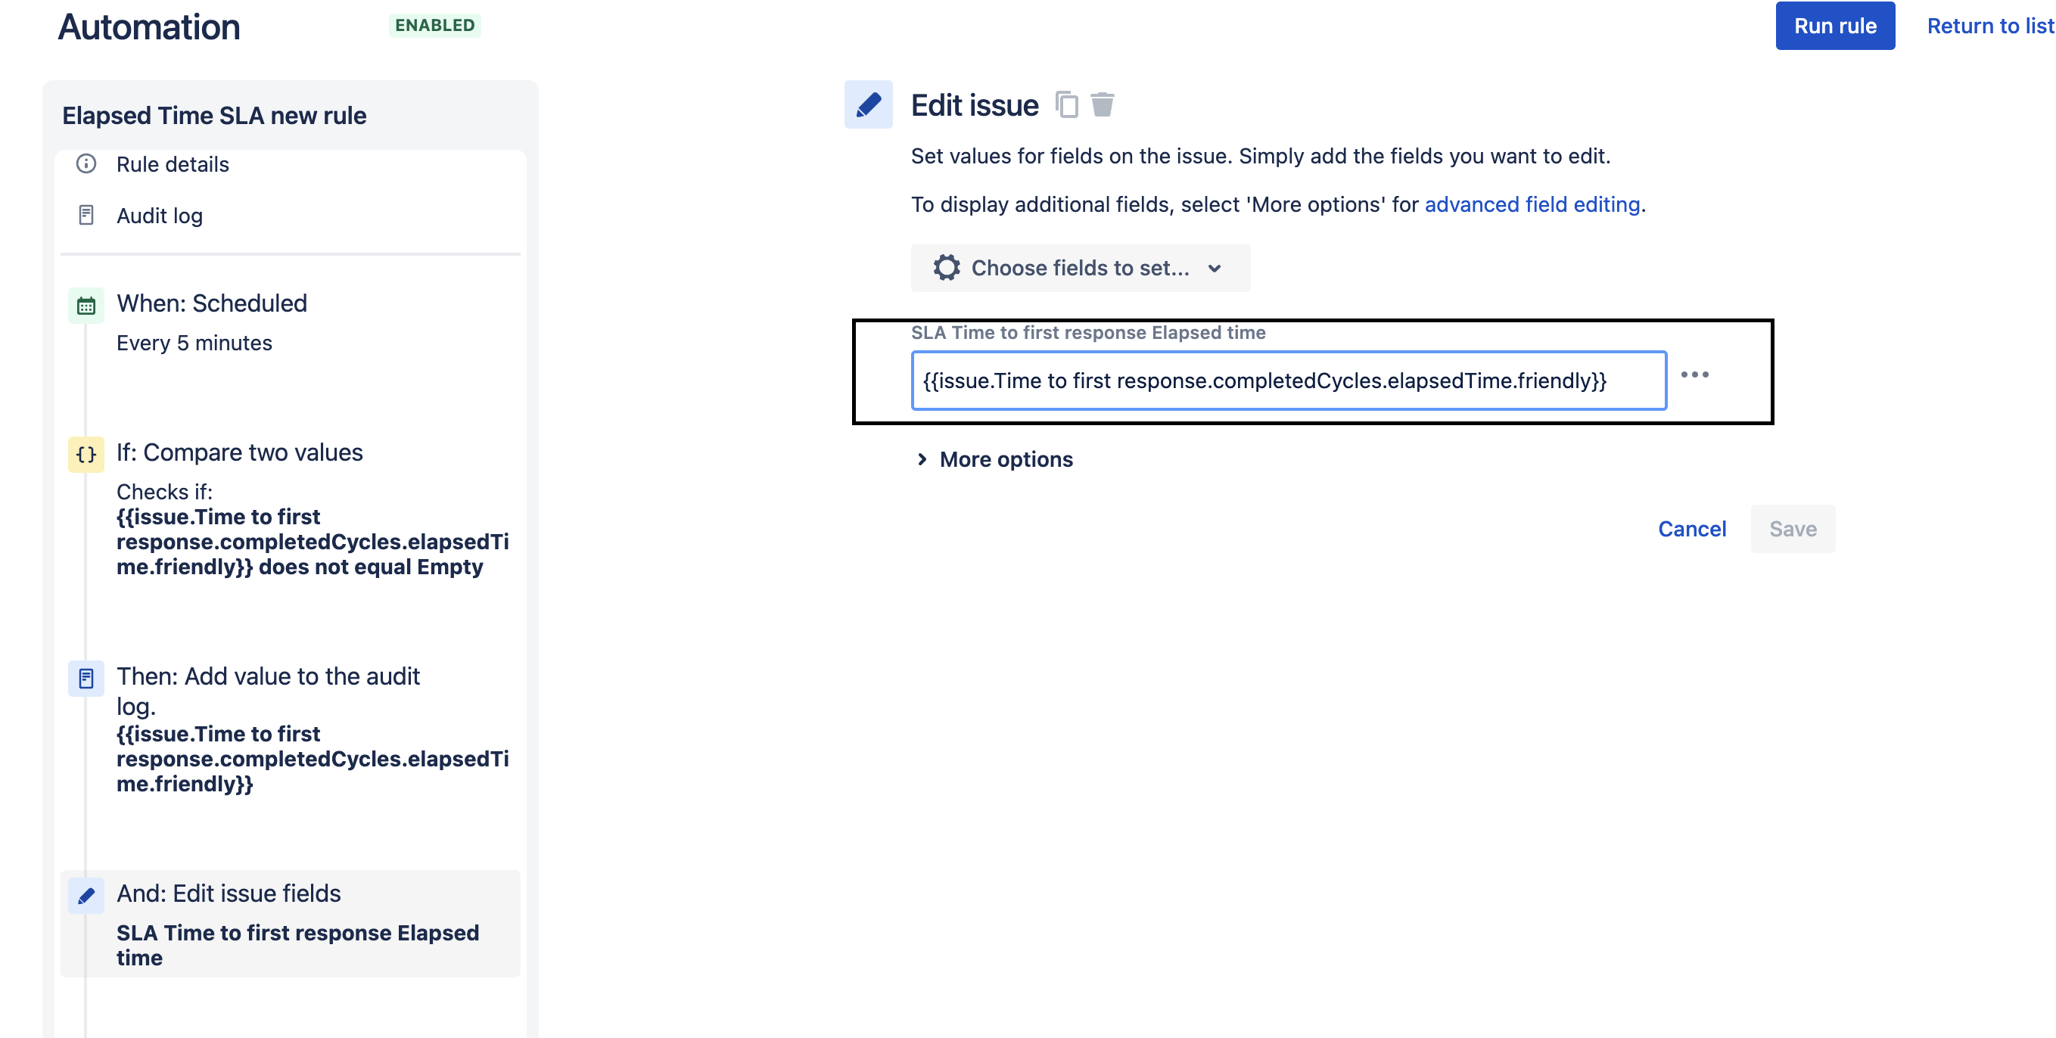The image size is (2056, 1038).
Task: Click the trash delete component icon
Action: tap(1103, 104)
